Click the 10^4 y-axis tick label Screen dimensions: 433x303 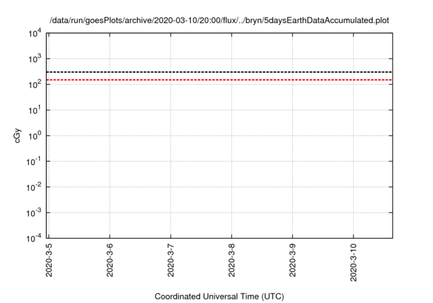point(35,34)
